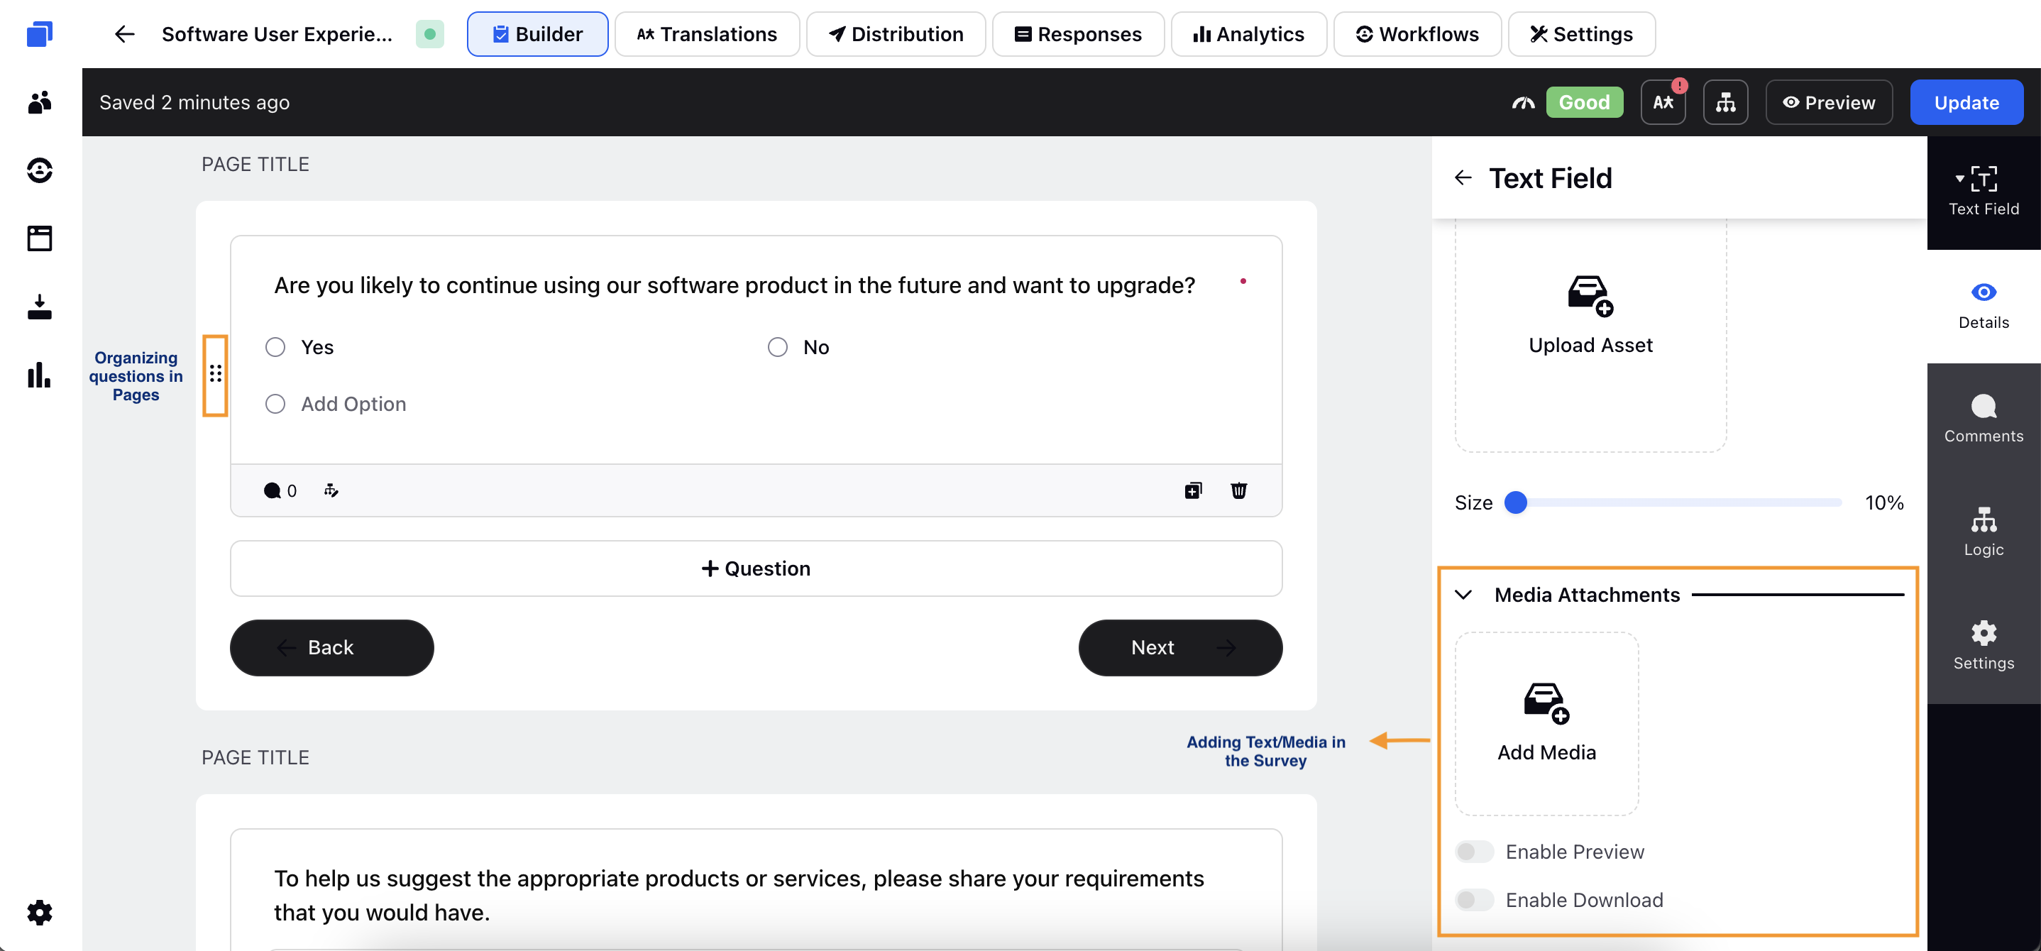Click the Good quality badge
The height and width of the screenshot is (951, 2041).
(x=1585, y=102)
